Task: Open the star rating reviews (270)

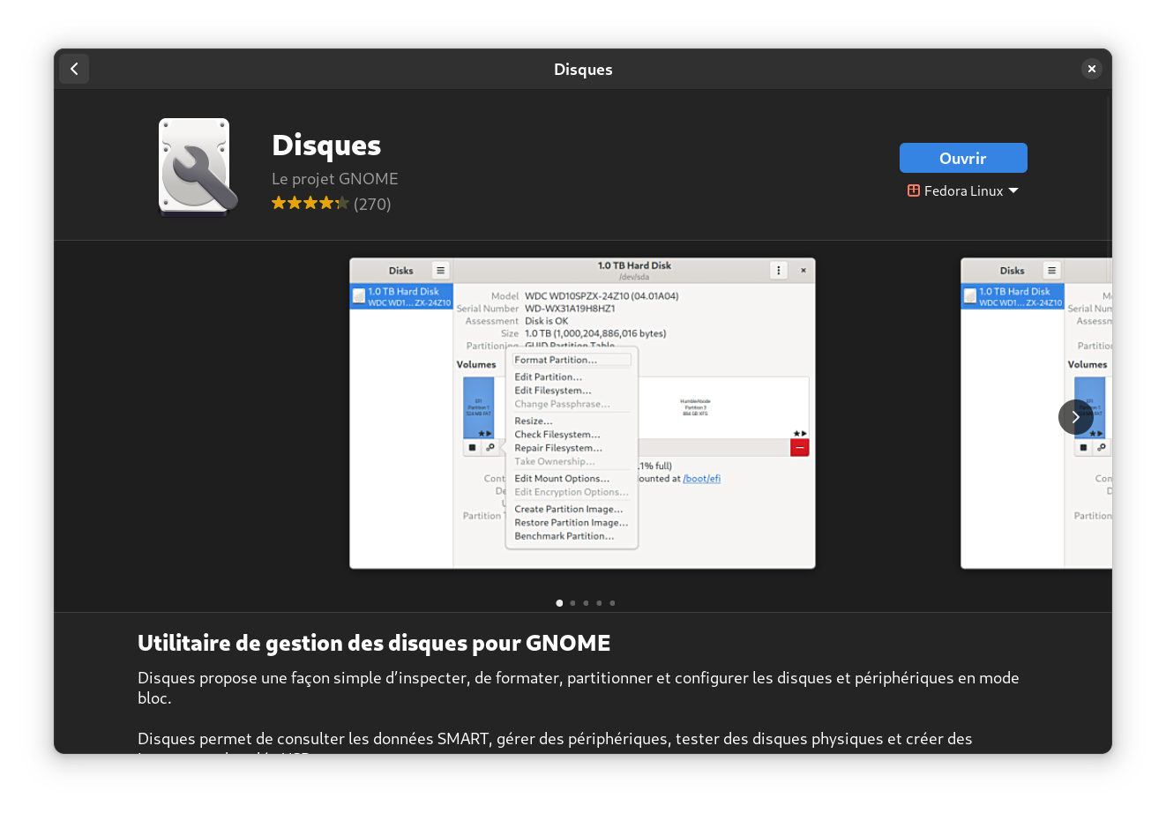Action: pyautogui.click(x=331, y=204)
